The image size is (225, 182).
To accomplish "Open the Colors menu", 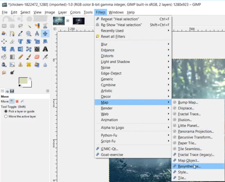I will pyautogui.click(x=75, y=12).
